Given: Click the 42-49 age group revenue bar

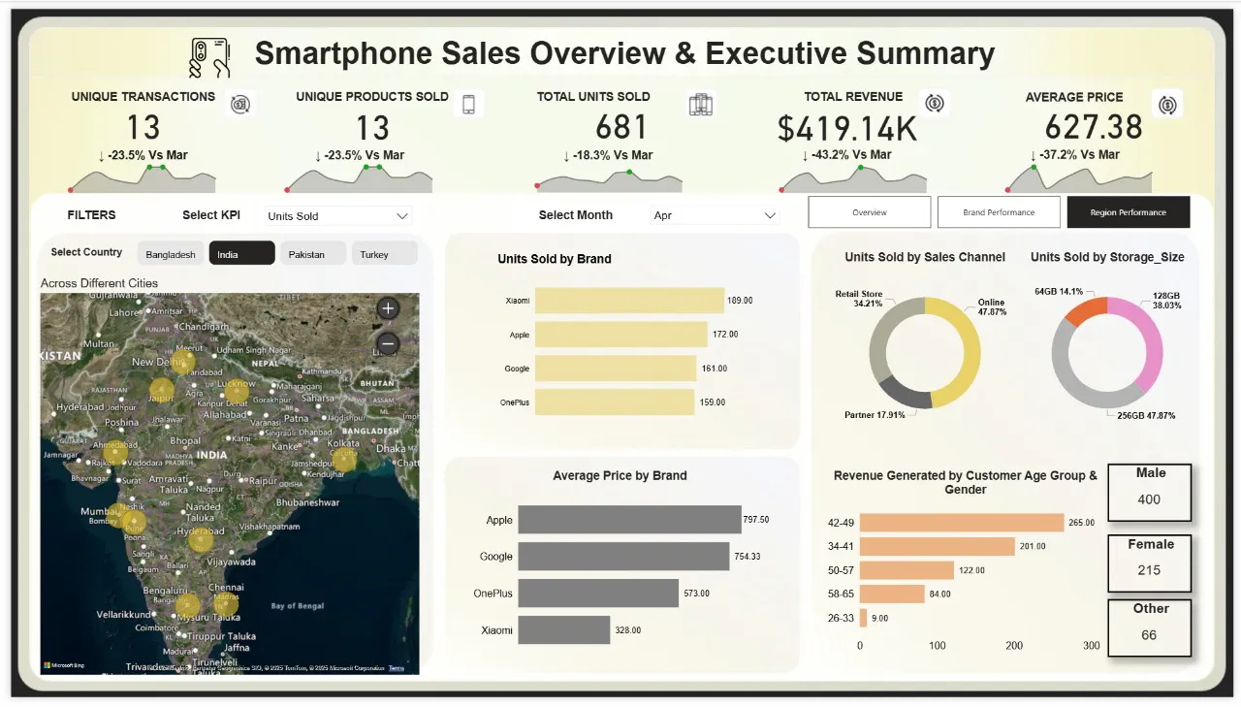Looking at the screenshot, I should (x=962, y=523).
